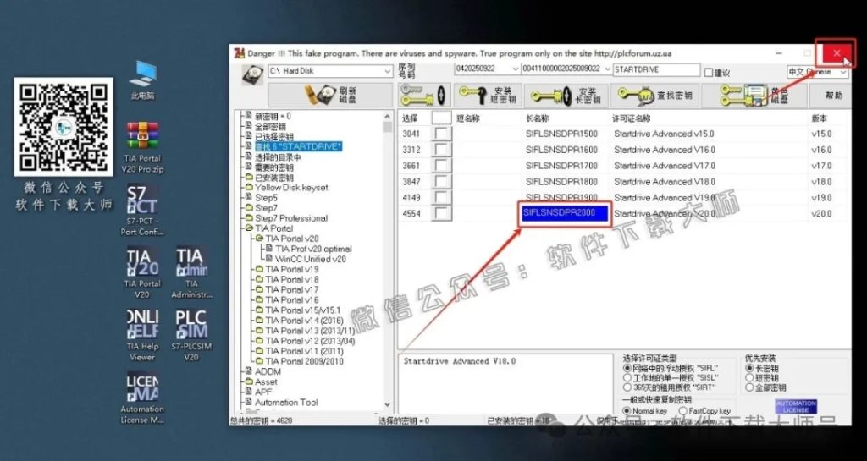Select 网络中的浮动授权 "SIFL" radio
The image size is (867, 461).
click(x=627, y=368)
